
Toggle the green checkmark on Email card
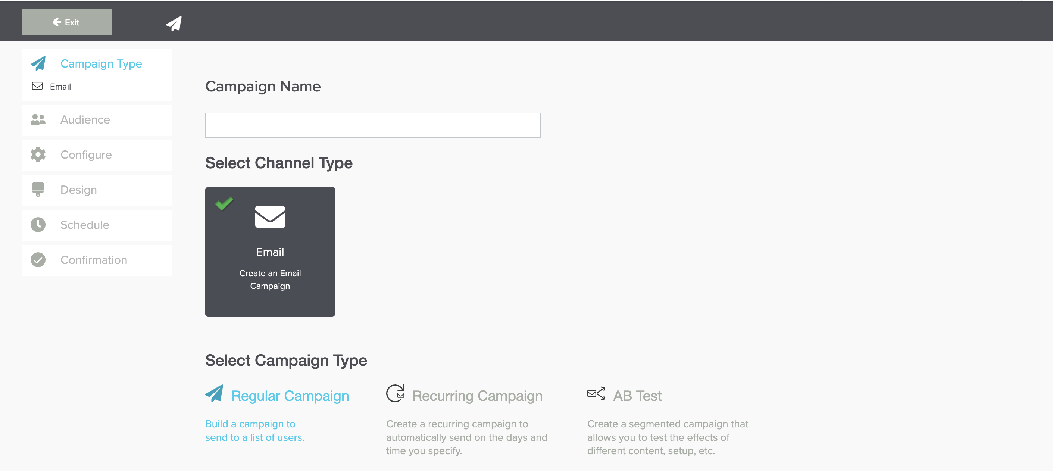pos(224,203)
